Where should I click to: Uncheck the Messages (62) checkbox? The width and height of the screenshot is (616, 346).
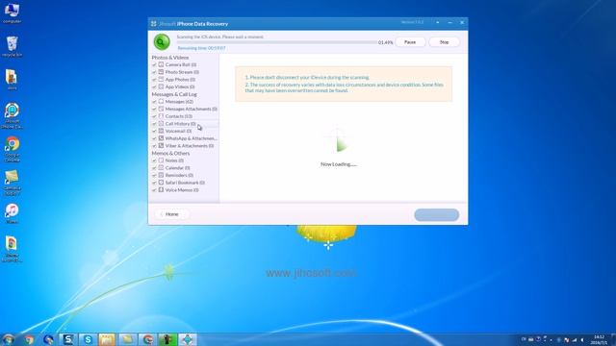pos(154,102)
